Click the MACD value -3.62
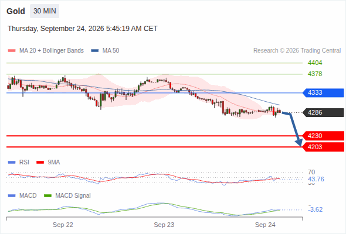This screenshot has width=346, height=234. [x=316, y=209]
